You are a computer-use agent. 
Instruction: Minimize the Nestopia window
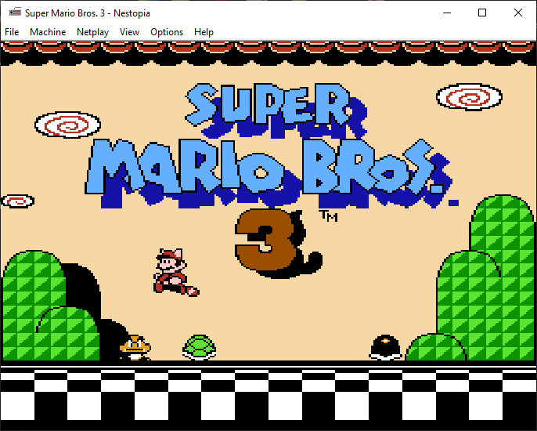click(x=446, y=13)
